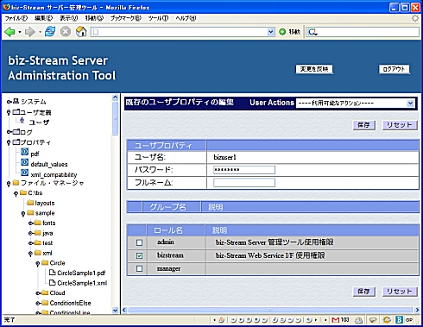The width and height of the screenshot is (423, 327).
Task: Click the Reload page icon
Action: tap(50, 31)
